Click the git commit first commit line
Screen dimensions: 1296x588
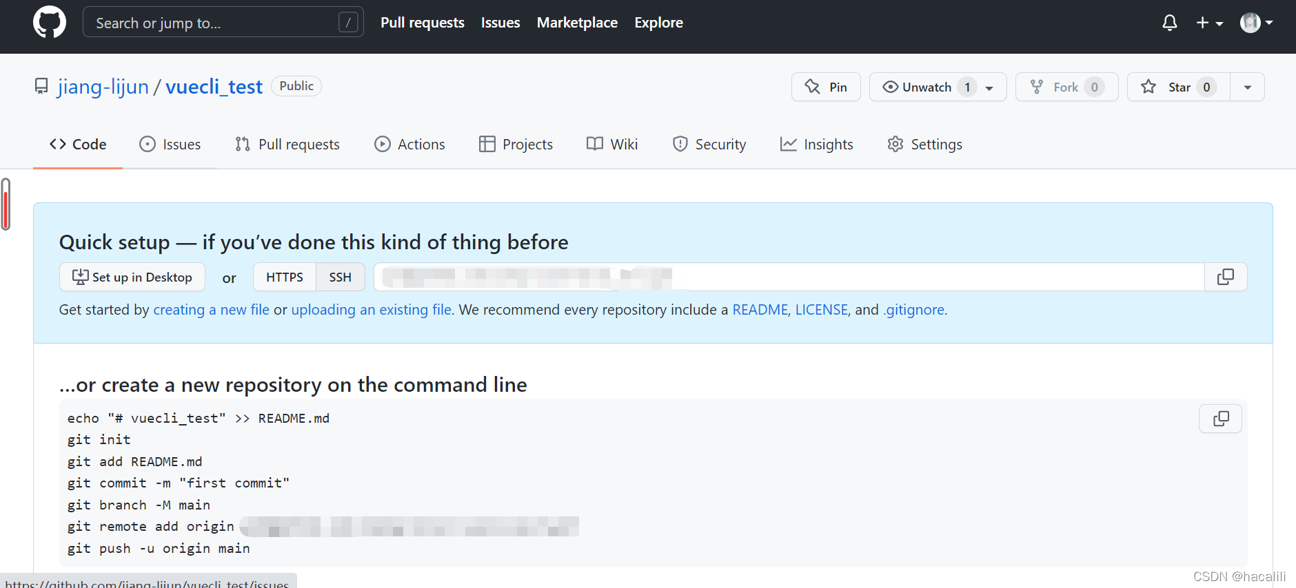(179, 483)
